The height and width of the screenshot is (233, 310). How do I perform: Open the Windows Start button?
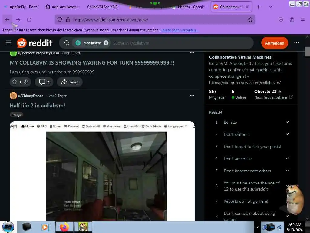8,227
